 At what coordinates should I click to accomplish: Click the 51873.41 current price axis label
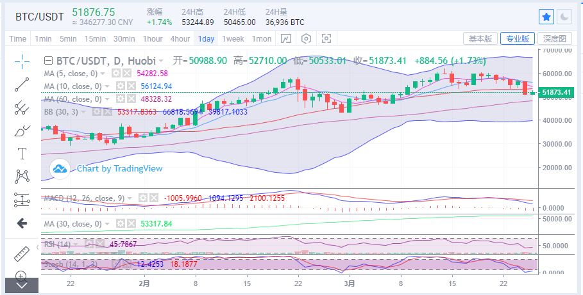[x=556, y=92]
